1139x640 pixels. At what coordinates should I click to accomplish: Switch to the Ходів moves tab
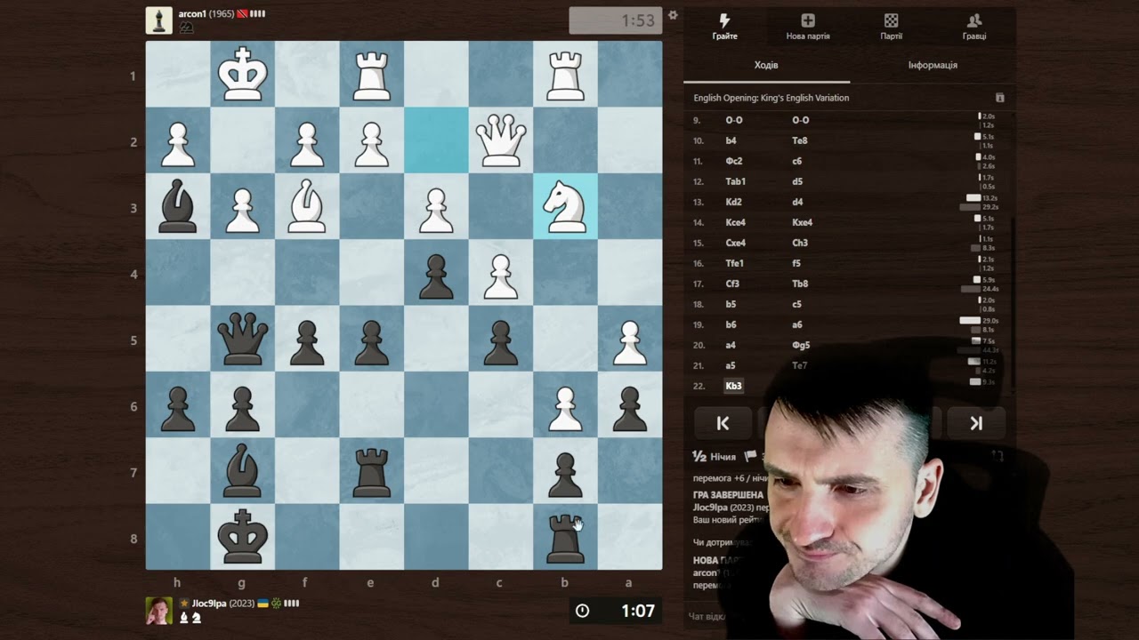tap(766, 66)
